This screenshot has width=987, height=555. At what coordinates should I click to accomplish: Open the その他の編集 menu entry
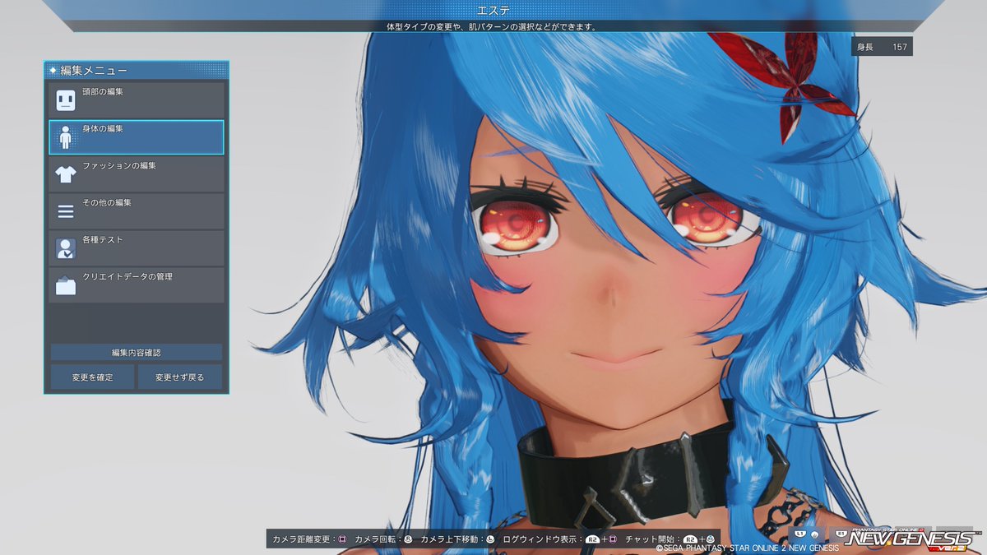tap(137, 211)
